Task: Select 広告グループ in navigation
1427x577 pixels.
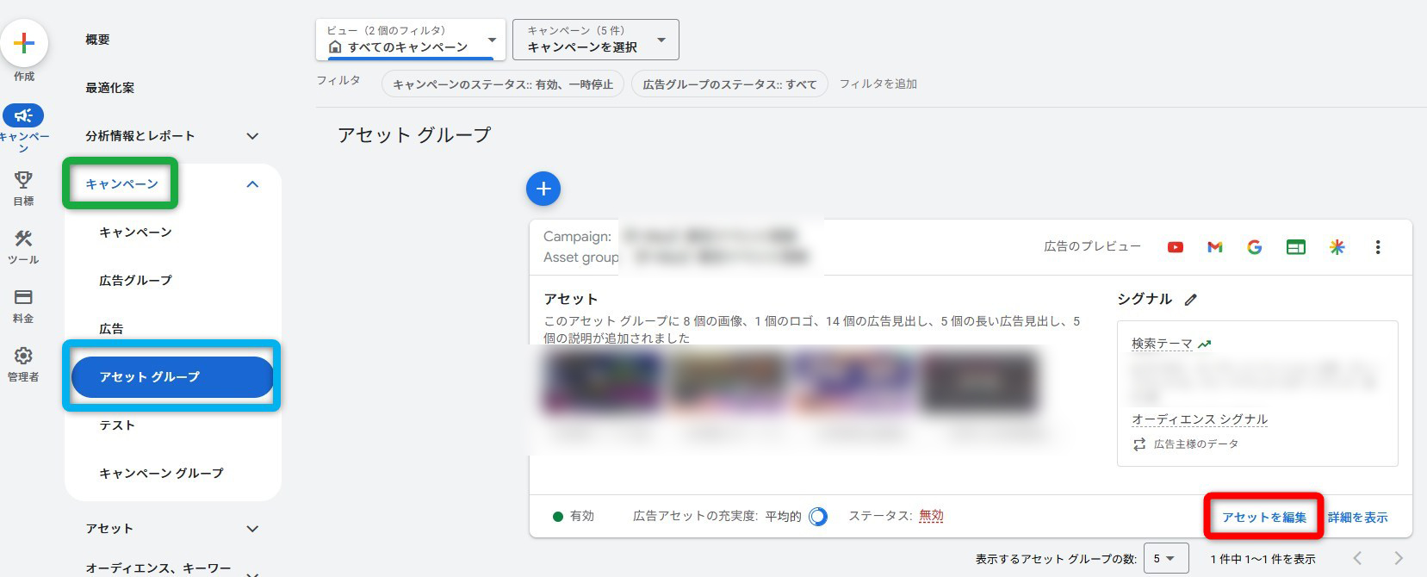Action: (x=135, y=281)
